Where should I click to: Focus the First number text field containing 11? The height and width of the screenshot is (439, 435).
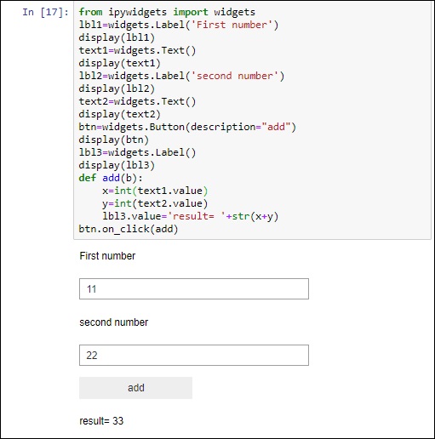click(194, 288)
